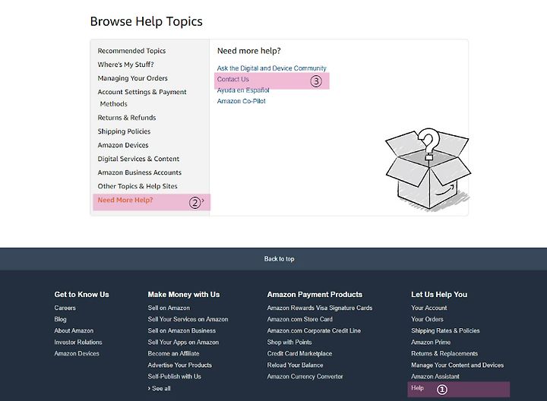The width and height of the screenshot is (547, 401).
Task: Click the Contact Us link
Action: point(232,79)
